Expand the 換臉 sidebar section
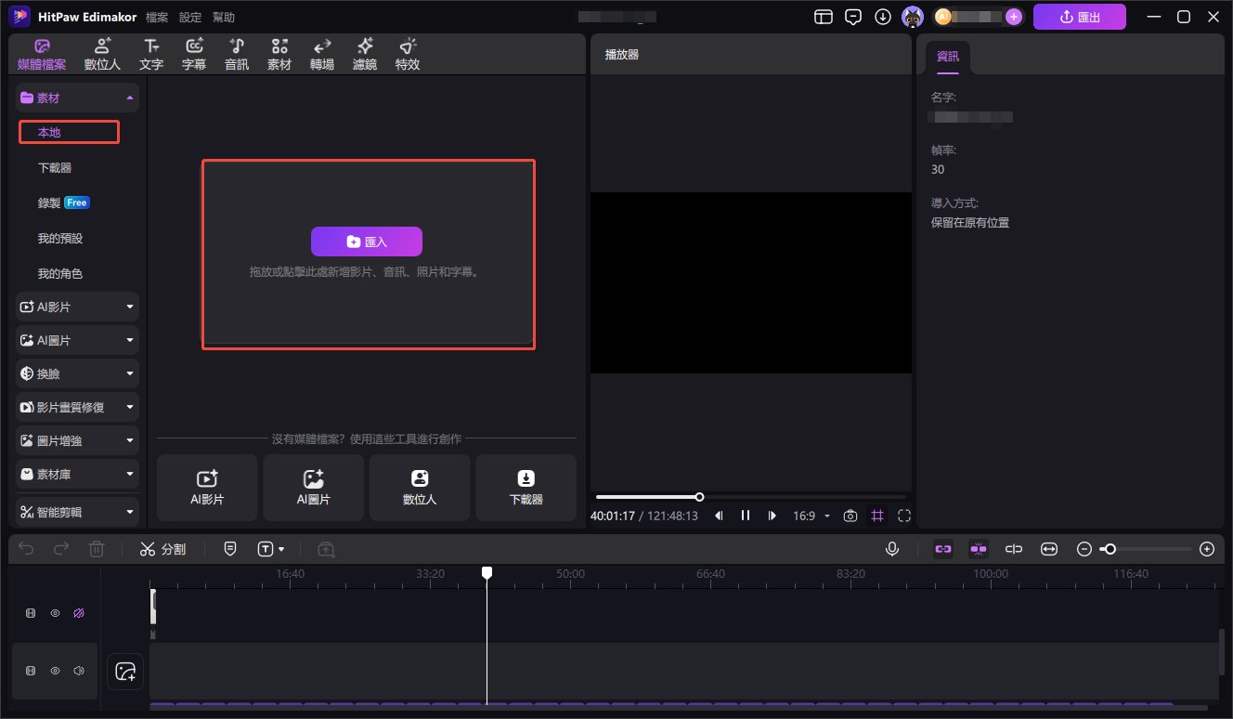The image size is (1233, 719). point(78,373)
